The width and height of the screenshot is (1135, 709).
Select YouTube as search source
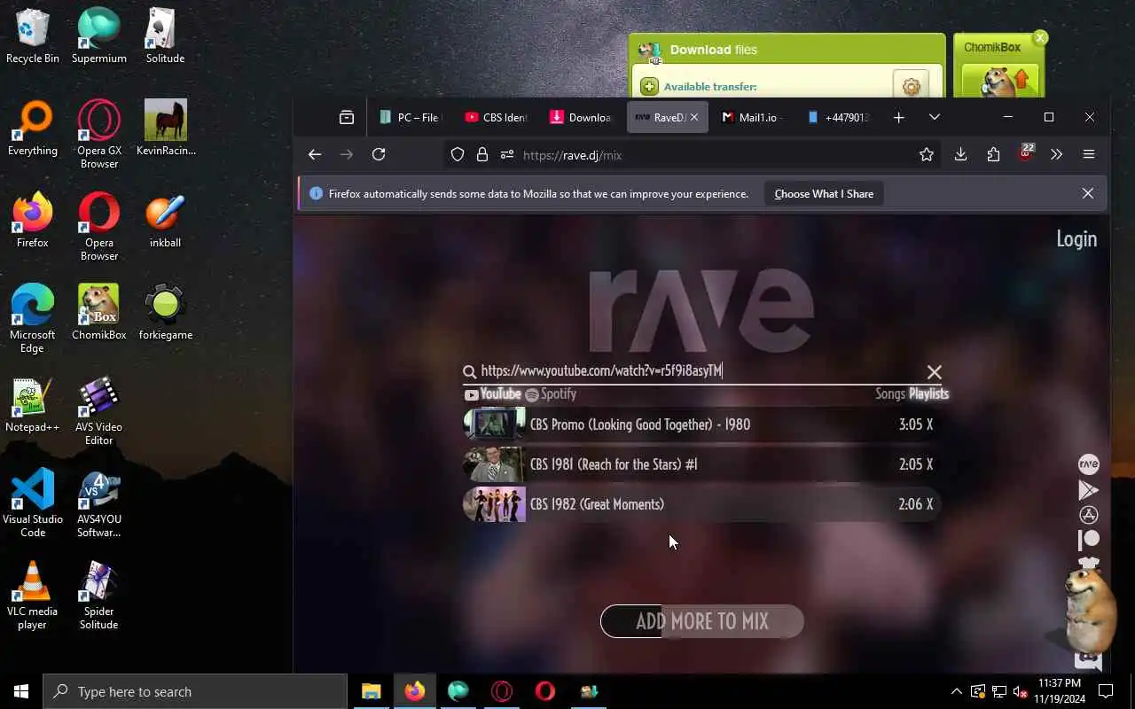click(x=493, y=394)
